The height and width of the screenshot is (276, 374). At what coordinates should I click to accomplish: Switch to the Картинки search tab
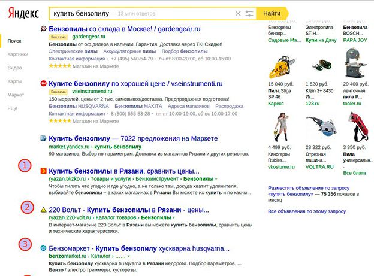coord(18,54)
